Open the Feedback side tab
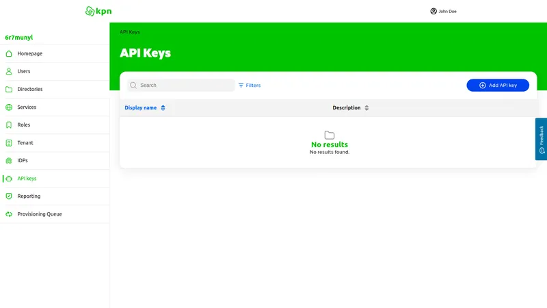Image resolution: width=547 pixels, height=308 pixels. pos(541,139)
